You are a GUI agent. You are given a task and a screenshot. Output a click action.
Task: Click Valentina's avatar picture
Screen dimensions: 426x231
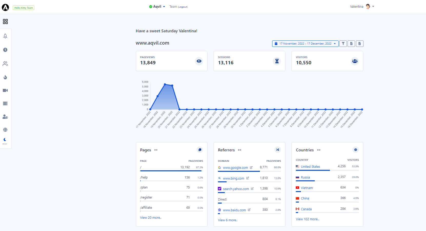(x=368, y=6)
